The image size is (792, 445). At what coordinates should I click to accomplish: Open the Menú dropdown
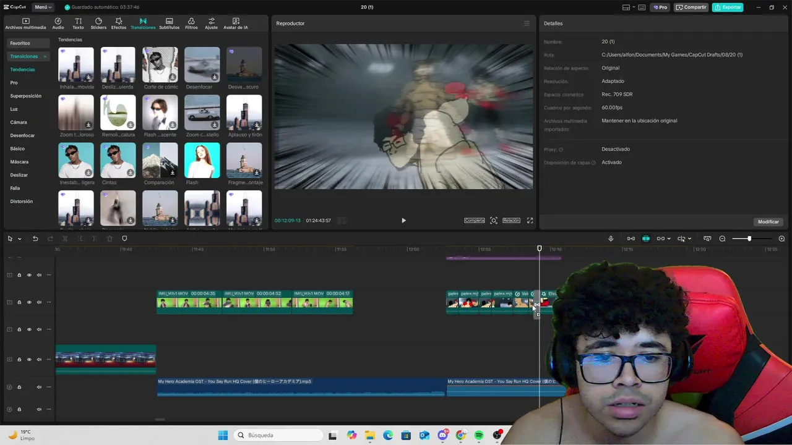click(x=42, y=7)
